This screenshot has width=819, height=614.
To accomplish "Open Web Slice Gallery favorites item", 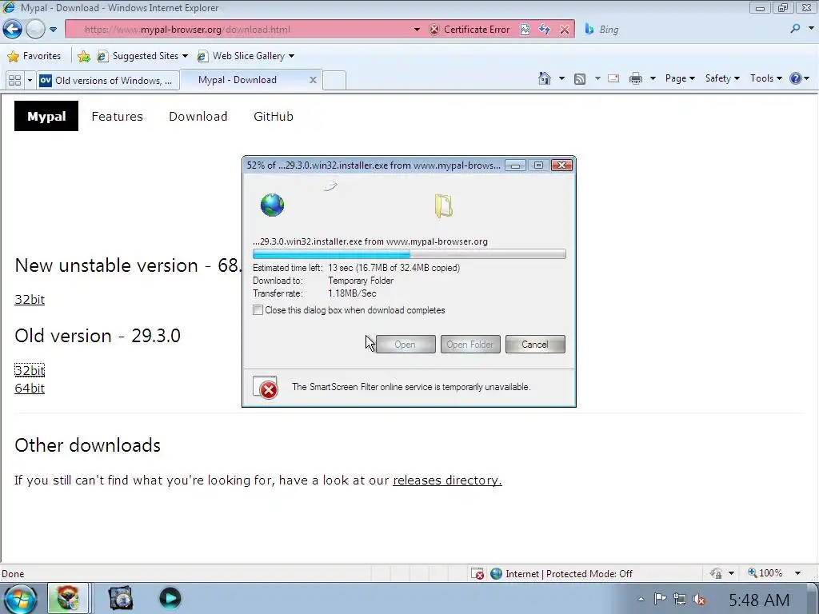I will point(246,56).
